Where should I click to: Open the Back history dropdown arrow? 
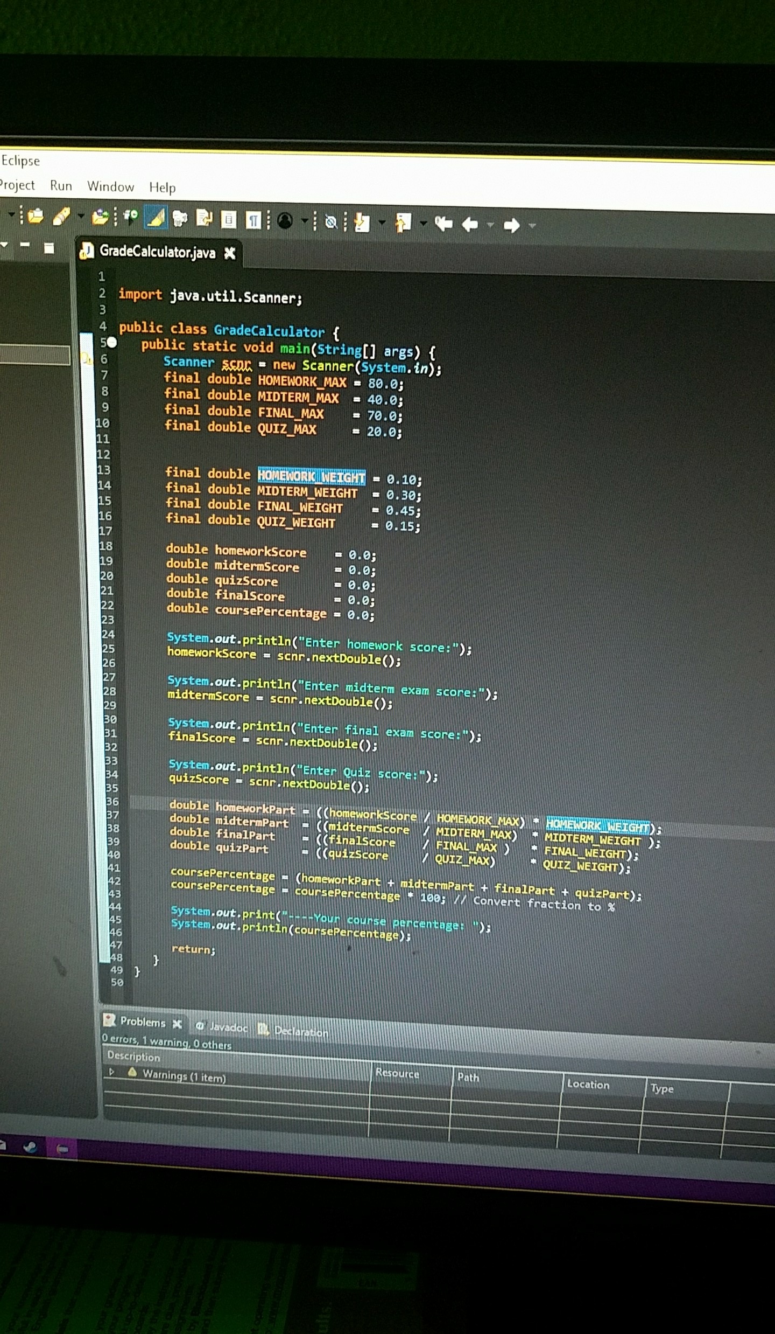490,224
